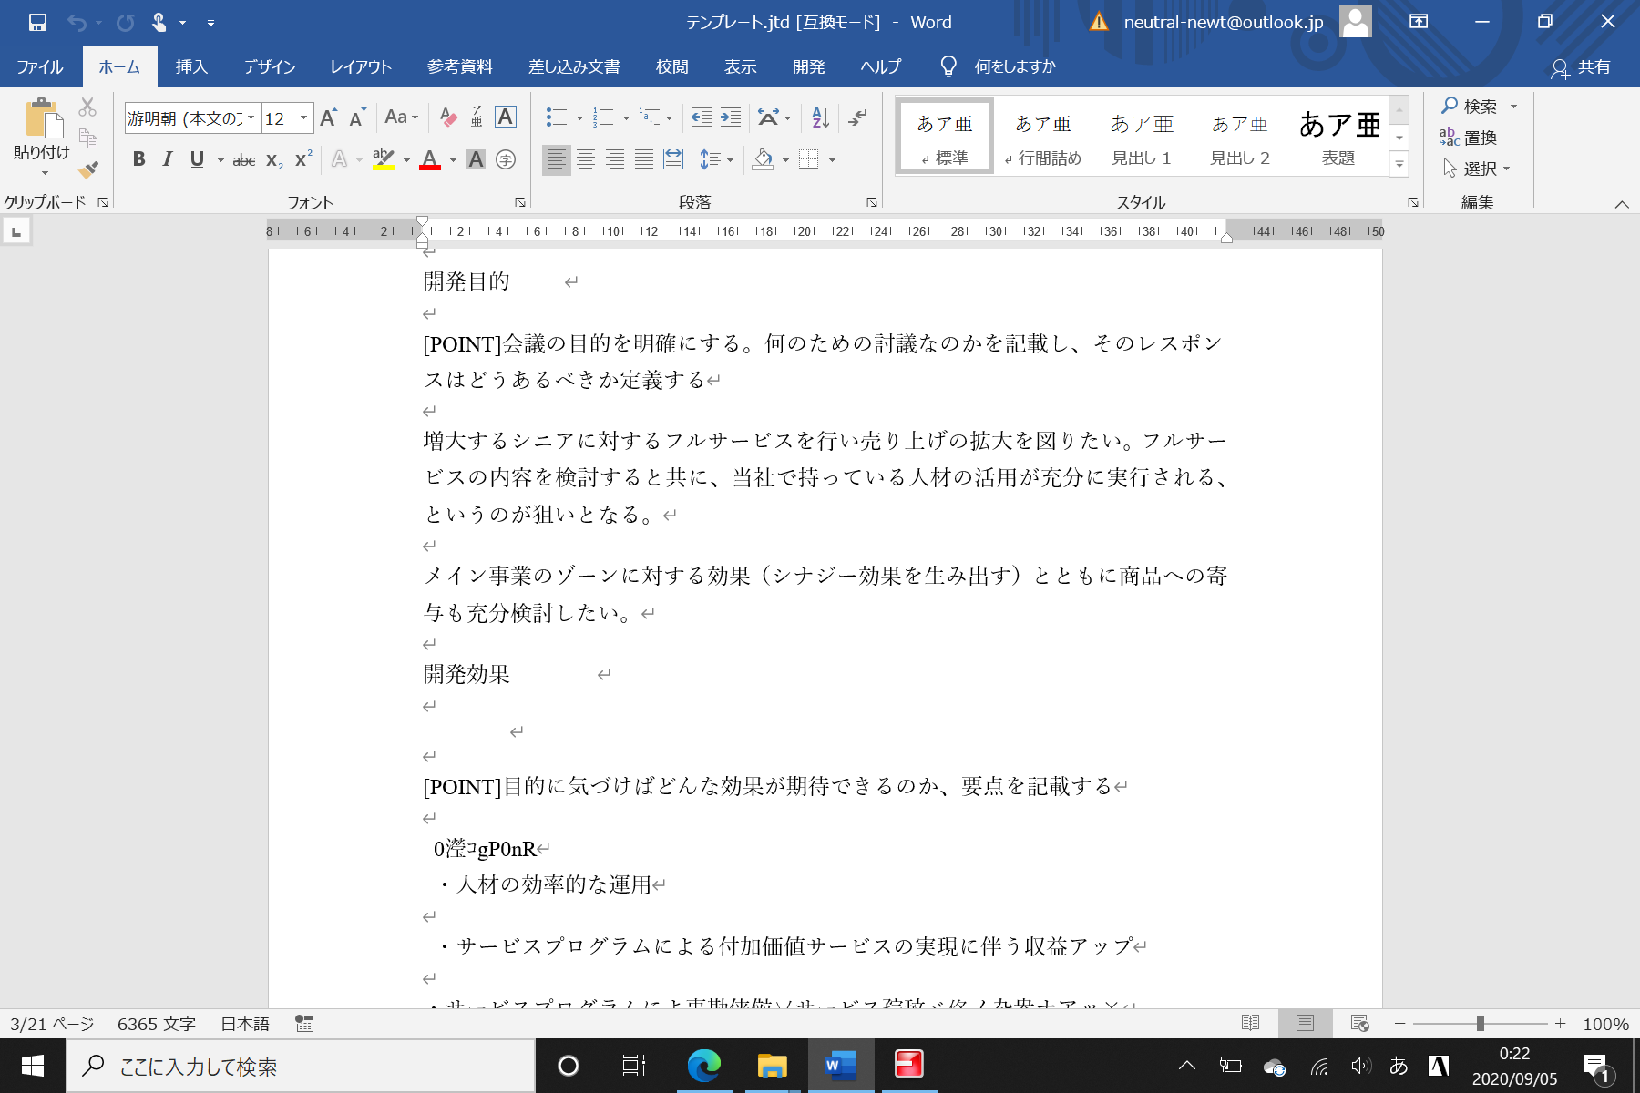
Task: Align text to the left
Action: point(556,160)
